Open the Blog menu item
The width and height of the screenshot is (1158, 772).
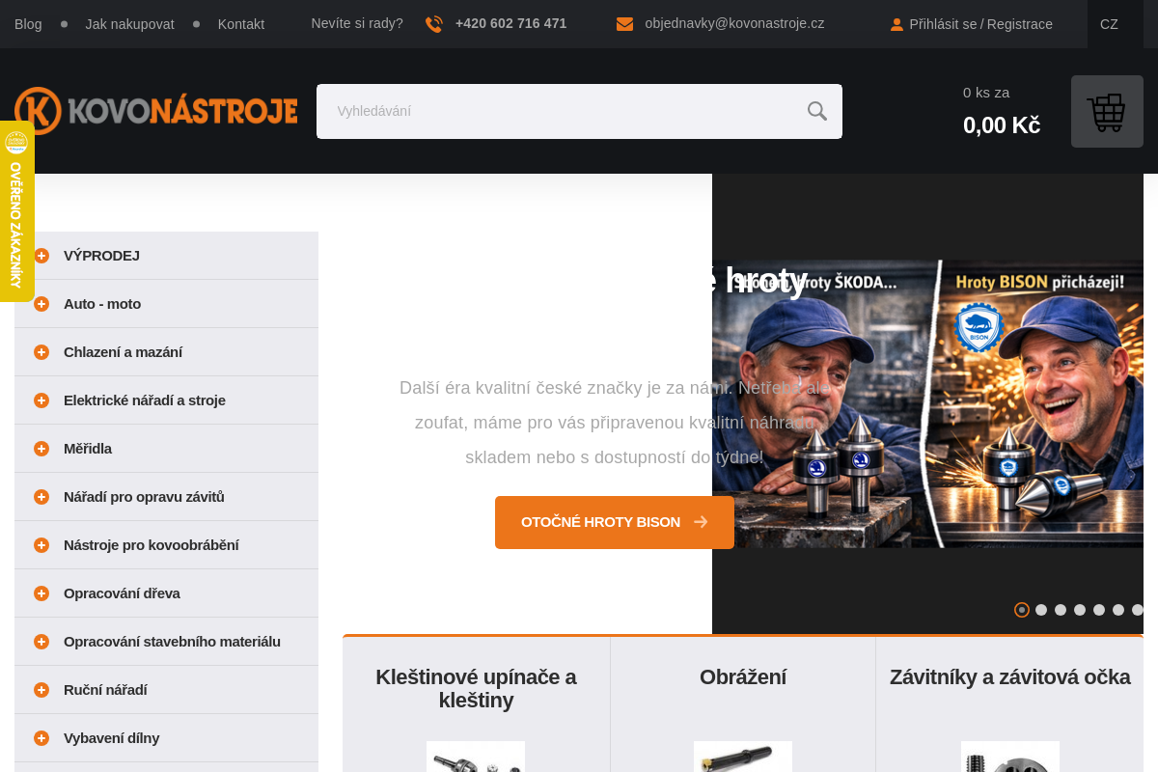click(28, 24)
